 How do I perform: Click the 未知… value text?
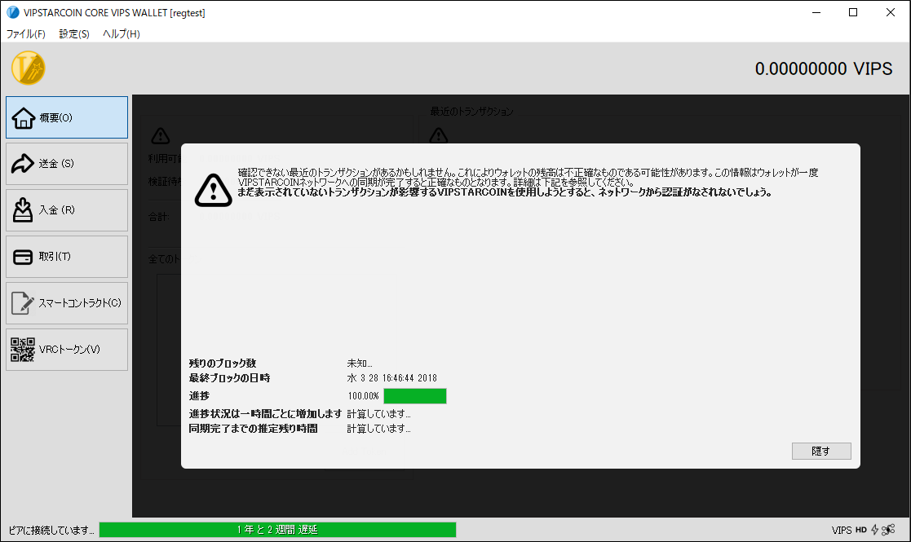coord(360,364)
